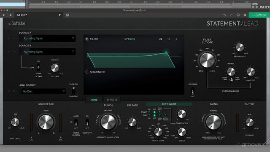The image size is (270, 152).
Task: Go to the previous preset arrow
Action: click(3, 15)
